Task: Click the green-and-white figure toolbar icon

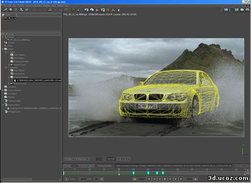Action: [x=102, y=10]
